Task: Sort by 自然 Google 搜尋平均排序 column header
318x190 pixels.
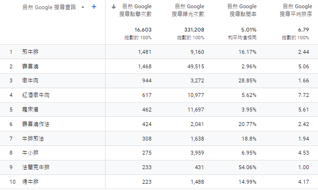Action: [x=296, y=10]
